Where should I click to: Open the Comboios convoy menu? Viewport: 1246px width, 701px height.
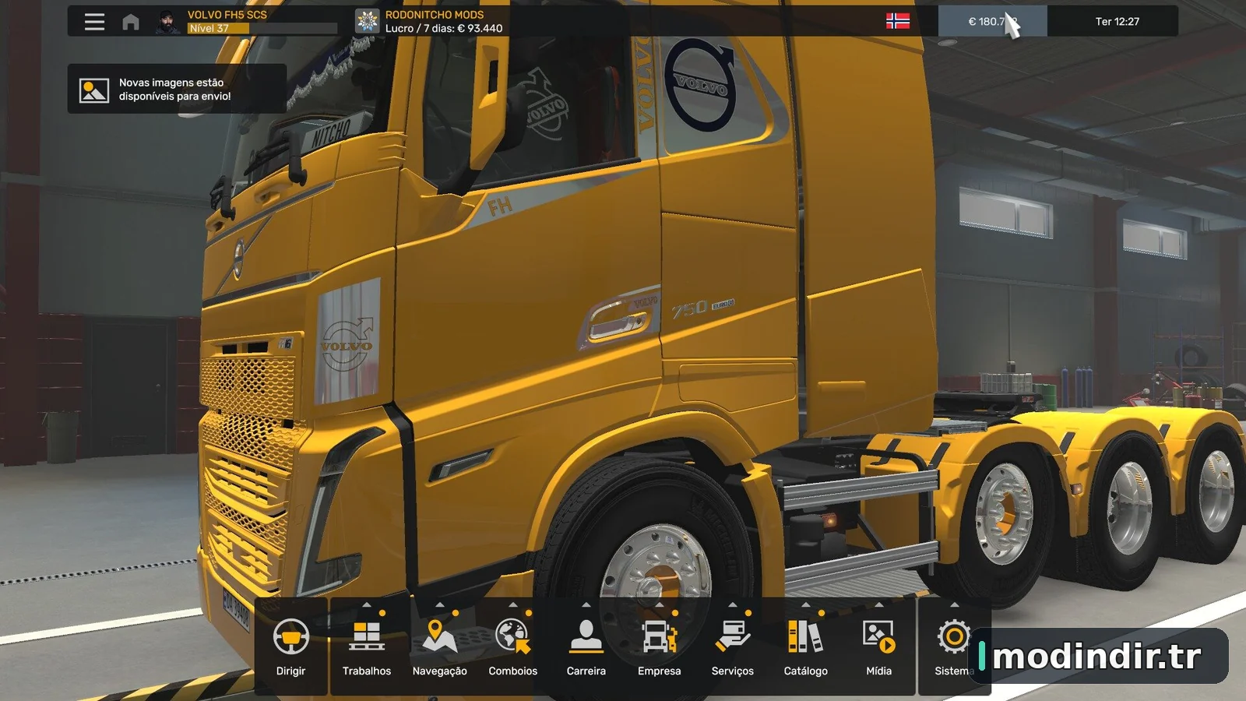pos(513,646)
